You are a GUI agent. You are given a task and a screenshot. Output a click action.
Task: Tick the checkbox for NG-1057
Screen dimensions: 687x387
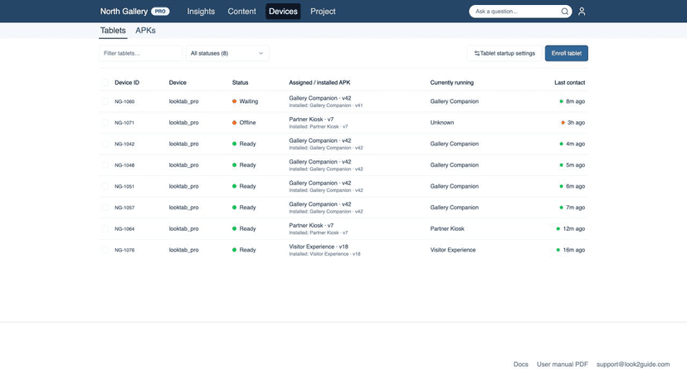coord(105,208)
